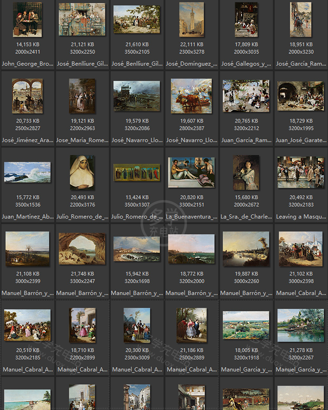Click the Juan_José_Garate thumbnail
This screenshot has height=410, width=328.
coord(301,96)
